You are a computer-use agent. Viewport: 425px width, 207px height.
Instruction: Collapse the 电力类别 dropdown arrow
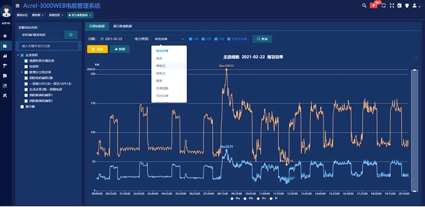coord(183,39)
